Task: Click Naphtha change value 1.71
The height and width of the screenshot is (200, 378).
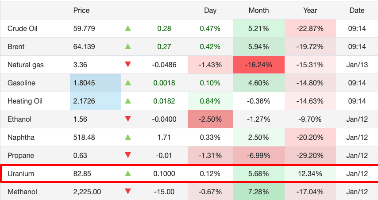Action: pyautogui.click(x=164, y=137)
